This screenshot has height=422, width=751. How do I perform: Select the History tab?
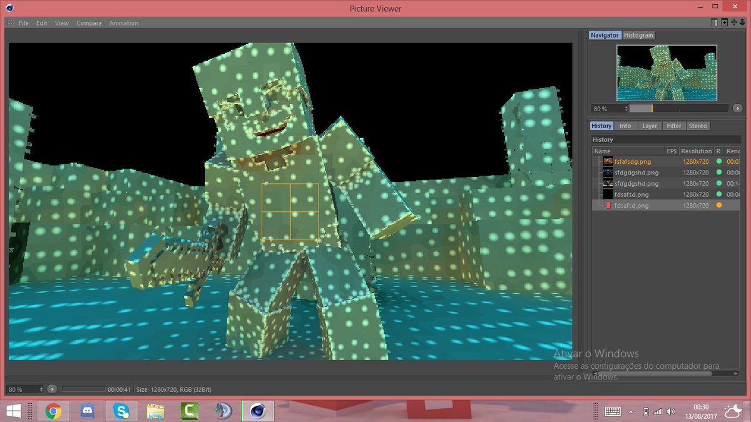[x=601, y=126]
